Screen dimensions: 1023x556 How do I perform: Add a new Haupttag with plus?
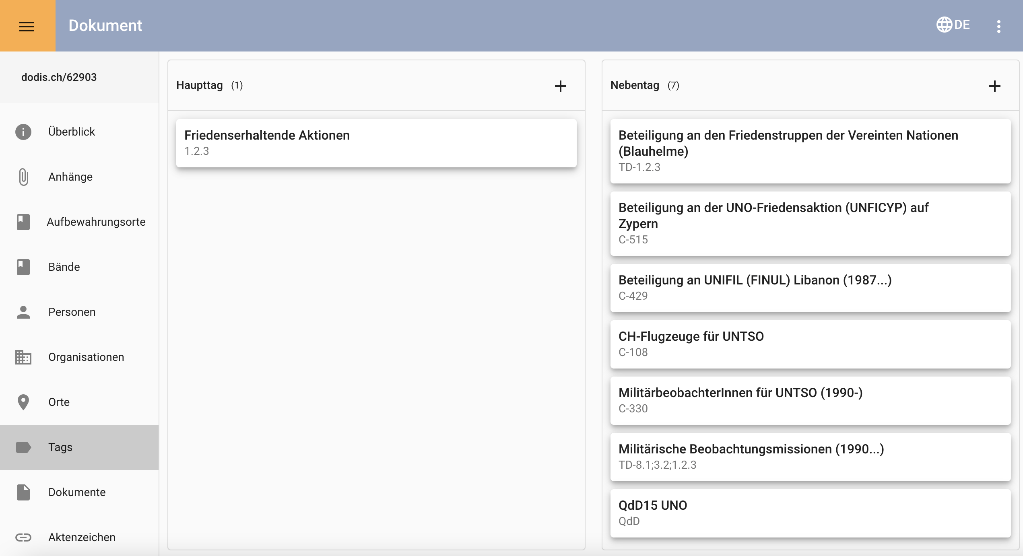pos(560,86)
